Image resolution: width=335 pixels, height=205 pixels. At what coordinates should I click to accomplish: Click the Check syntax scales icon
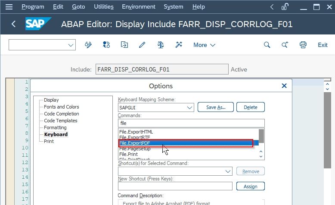tap(161, 45)
